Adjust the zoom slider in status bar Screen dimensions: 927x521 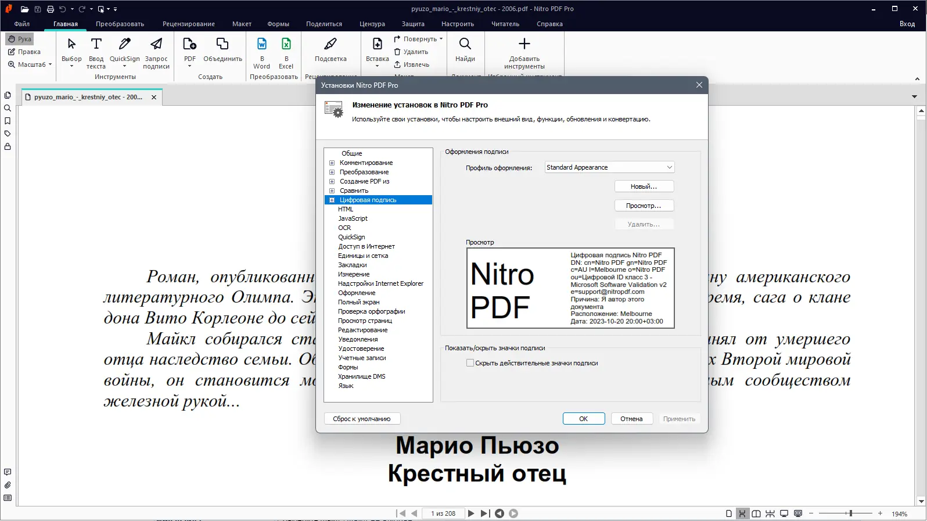850,513
